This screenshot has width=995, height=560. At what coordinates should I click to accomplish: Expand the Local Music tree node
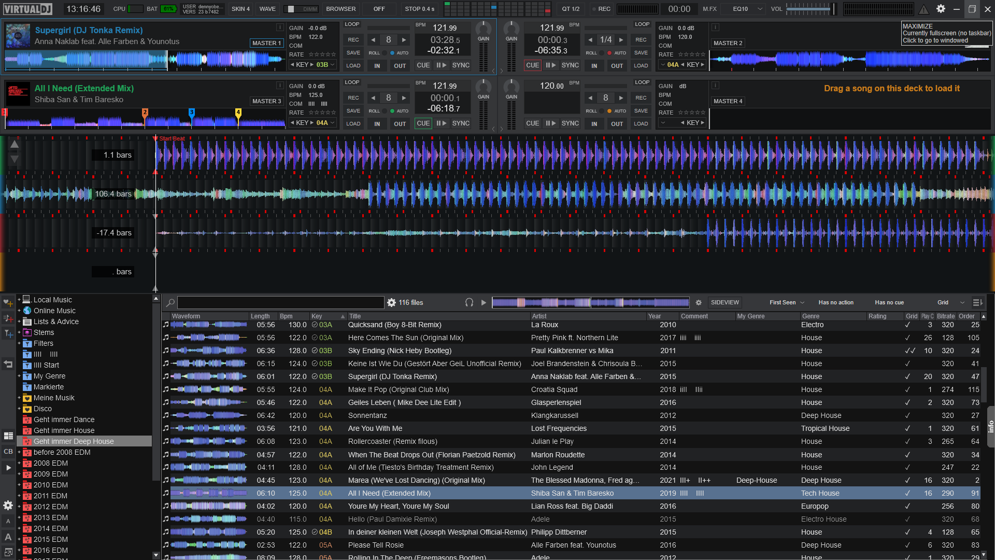(x=19, y=300)
